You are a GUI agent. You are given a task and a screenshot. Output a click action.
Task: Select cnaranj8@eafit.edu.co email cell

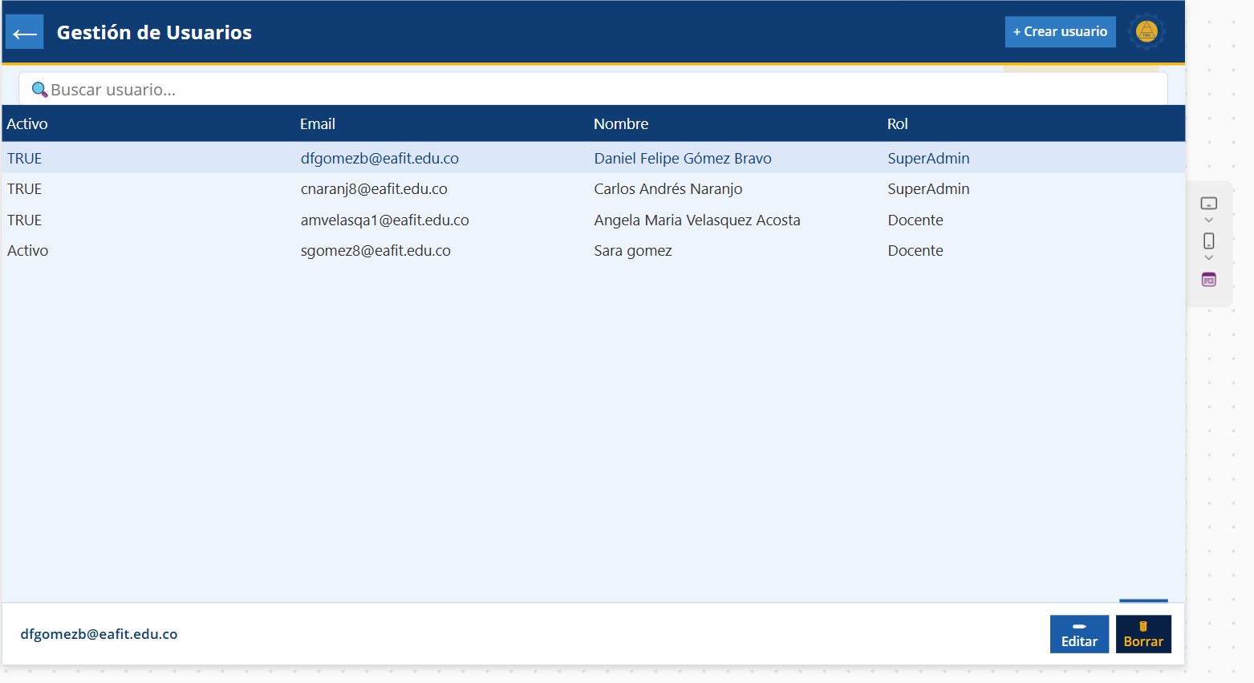(x=374, y=189)
